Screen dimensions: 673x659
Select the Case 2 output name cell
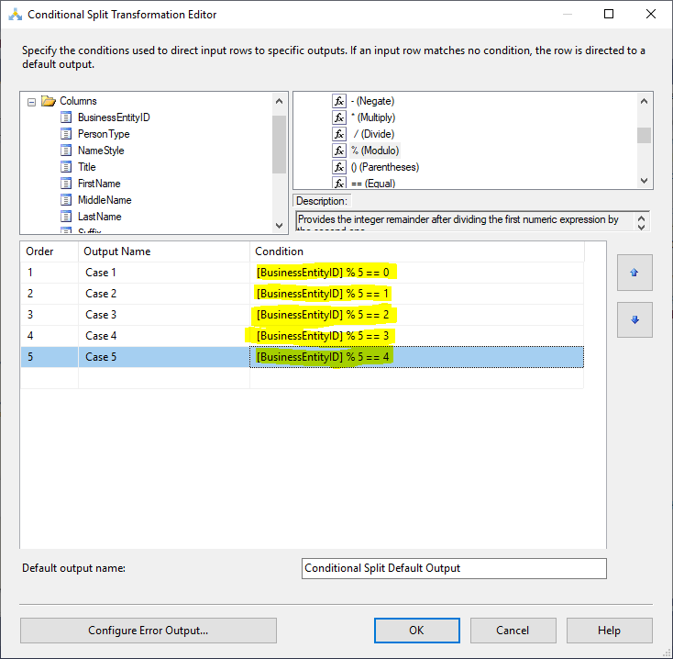pos(164,294)
